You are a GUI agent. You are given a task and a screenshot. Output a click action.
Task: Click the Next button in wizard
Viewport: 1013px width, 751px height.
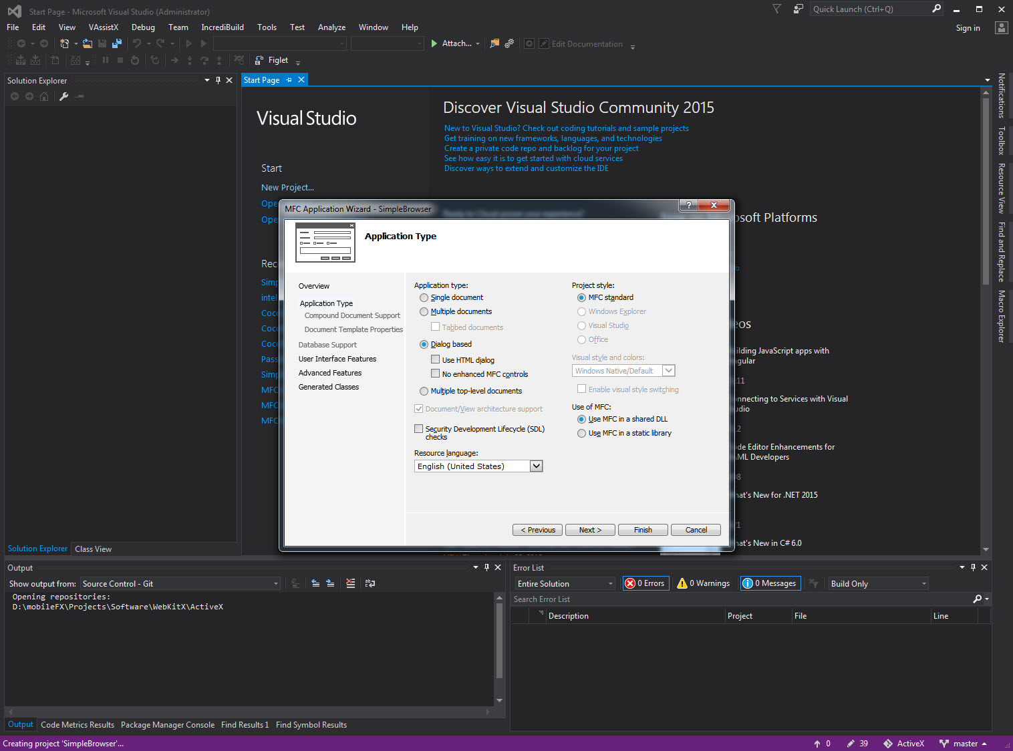[x=590, y=530]
